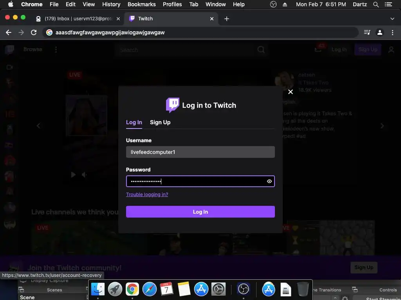Go back in Chrome
The image size is (401, 300).
click(x=9, y=32)
